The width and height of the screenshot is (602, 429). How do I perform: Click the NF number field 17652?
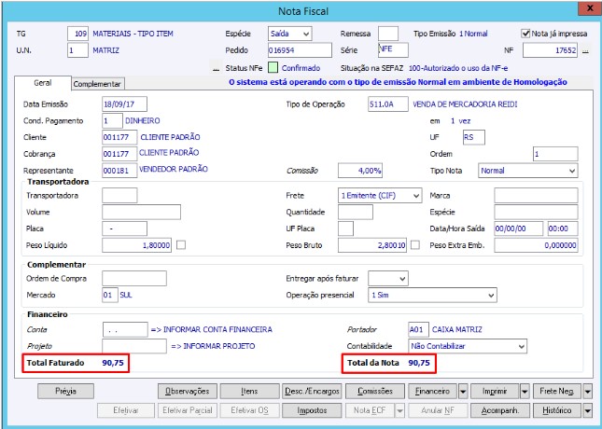point(550,50)
